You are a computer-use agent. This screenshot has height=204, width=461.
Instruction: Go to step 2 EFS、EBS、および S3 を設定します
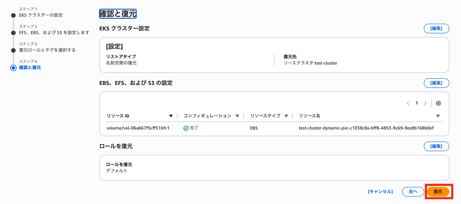click(54, 32)
